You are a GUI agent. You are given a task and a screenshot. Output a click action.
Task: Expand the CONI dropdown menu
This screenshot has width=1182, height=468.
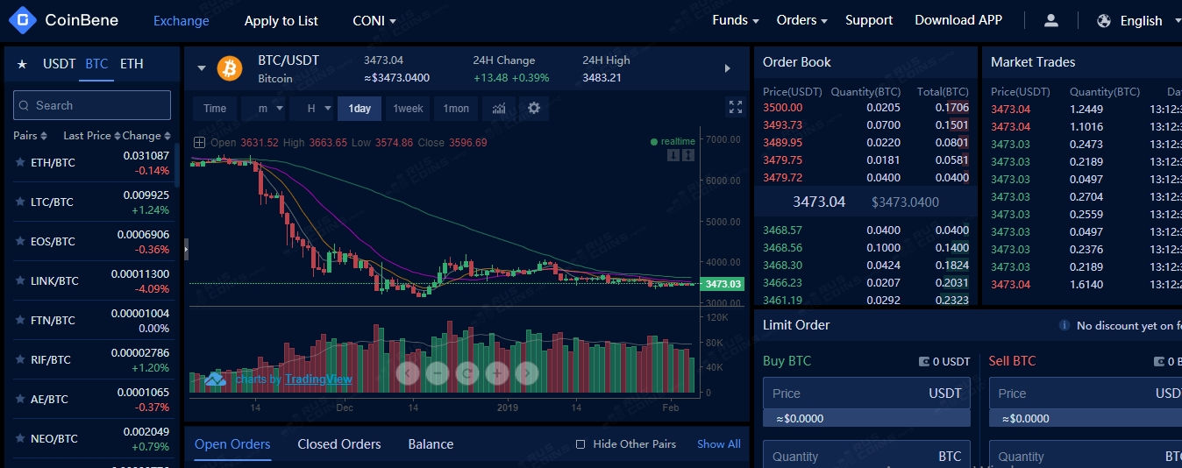(x=374, y=20)
